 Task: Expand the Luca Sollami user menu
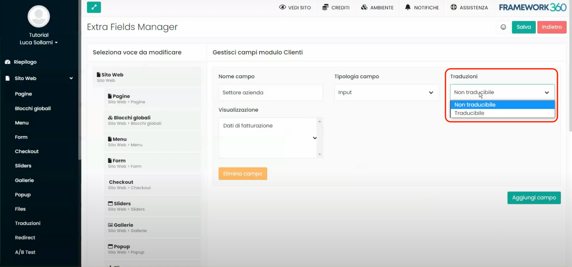pos(39,43)
